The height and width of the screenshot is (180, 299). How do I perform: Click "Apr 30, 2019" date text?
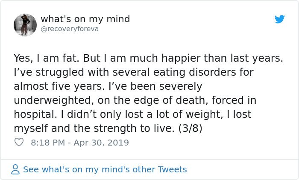point(101,143)
